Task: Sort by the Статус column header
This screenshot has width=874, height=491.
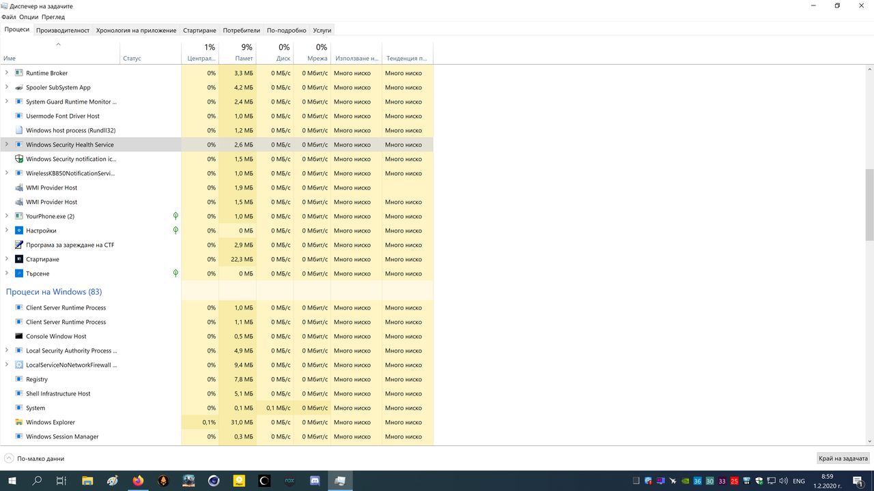Action: (x=150, y=53)
